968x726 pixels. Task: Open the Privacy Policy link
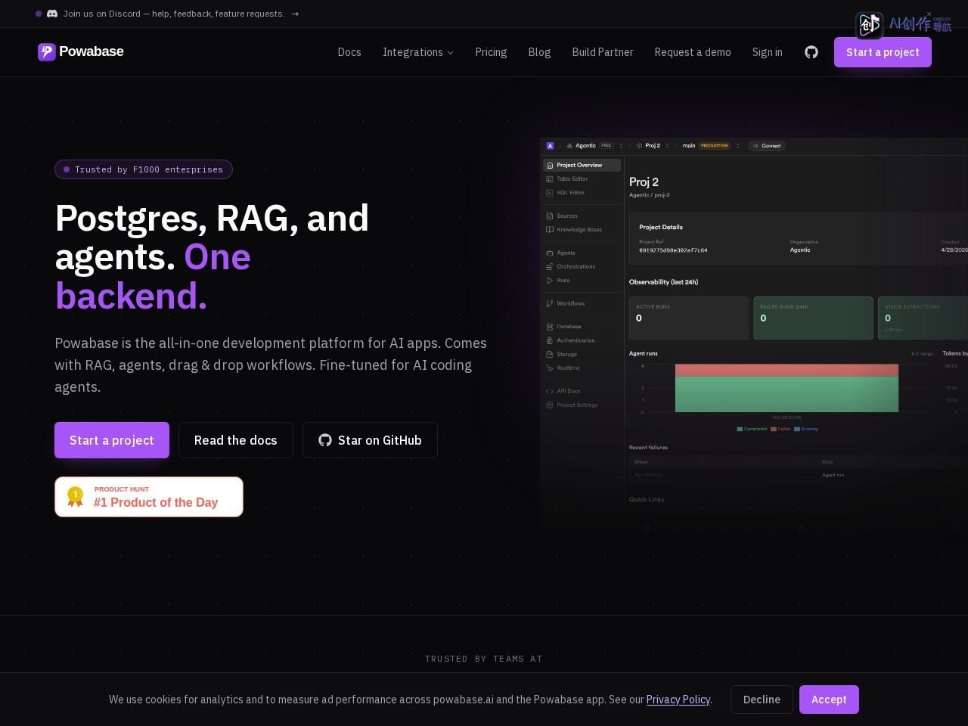678,700
